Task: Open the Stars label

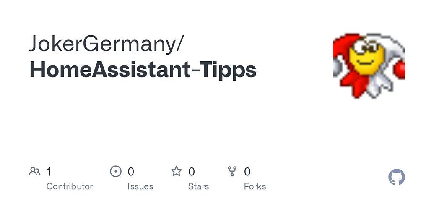Action: point(198,186)
